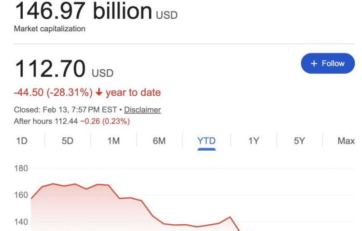Click the red down arrow icon
The image size is (362, 231).
99,92
